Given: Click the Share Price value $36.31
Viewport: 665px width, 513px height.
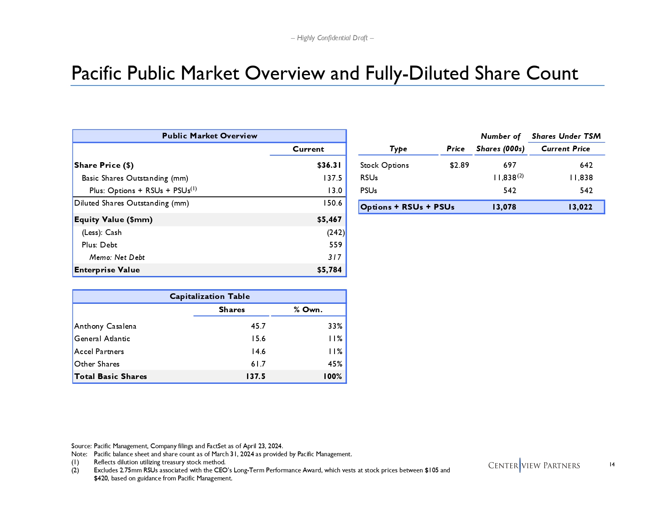Looking at the screenshot, I should pyautogui.click(x=329, y=165).
